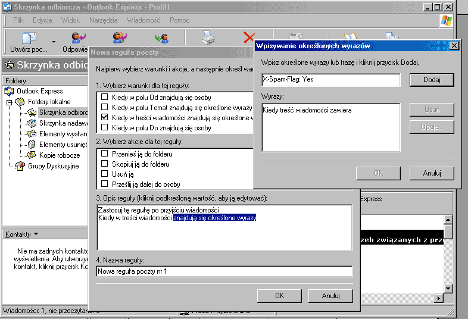Screen dimensions: 468x319
Task: Check the 'Przenieś ją do folderu' action
Action: point(105,154)
